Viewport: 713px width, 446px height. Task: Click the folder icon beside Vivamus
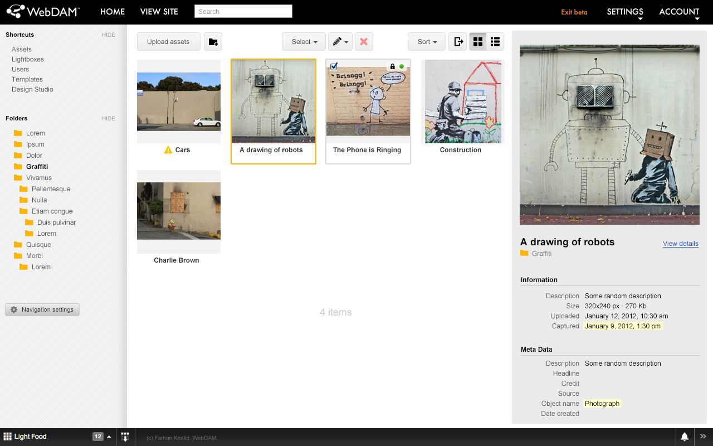18,178
